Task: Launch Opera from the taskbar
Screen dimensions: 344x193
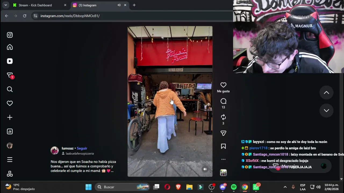Action: [167, 187]
